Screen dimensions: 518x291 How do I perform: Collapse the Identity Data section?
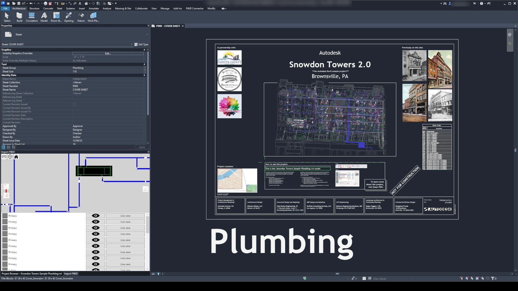[x=144, y=75]
